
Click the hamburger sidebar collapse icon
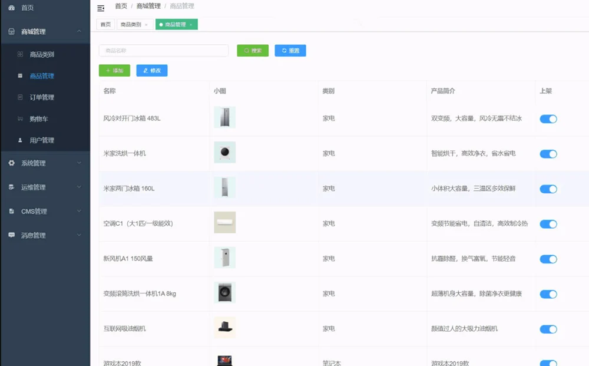click(x=101, y=8)
